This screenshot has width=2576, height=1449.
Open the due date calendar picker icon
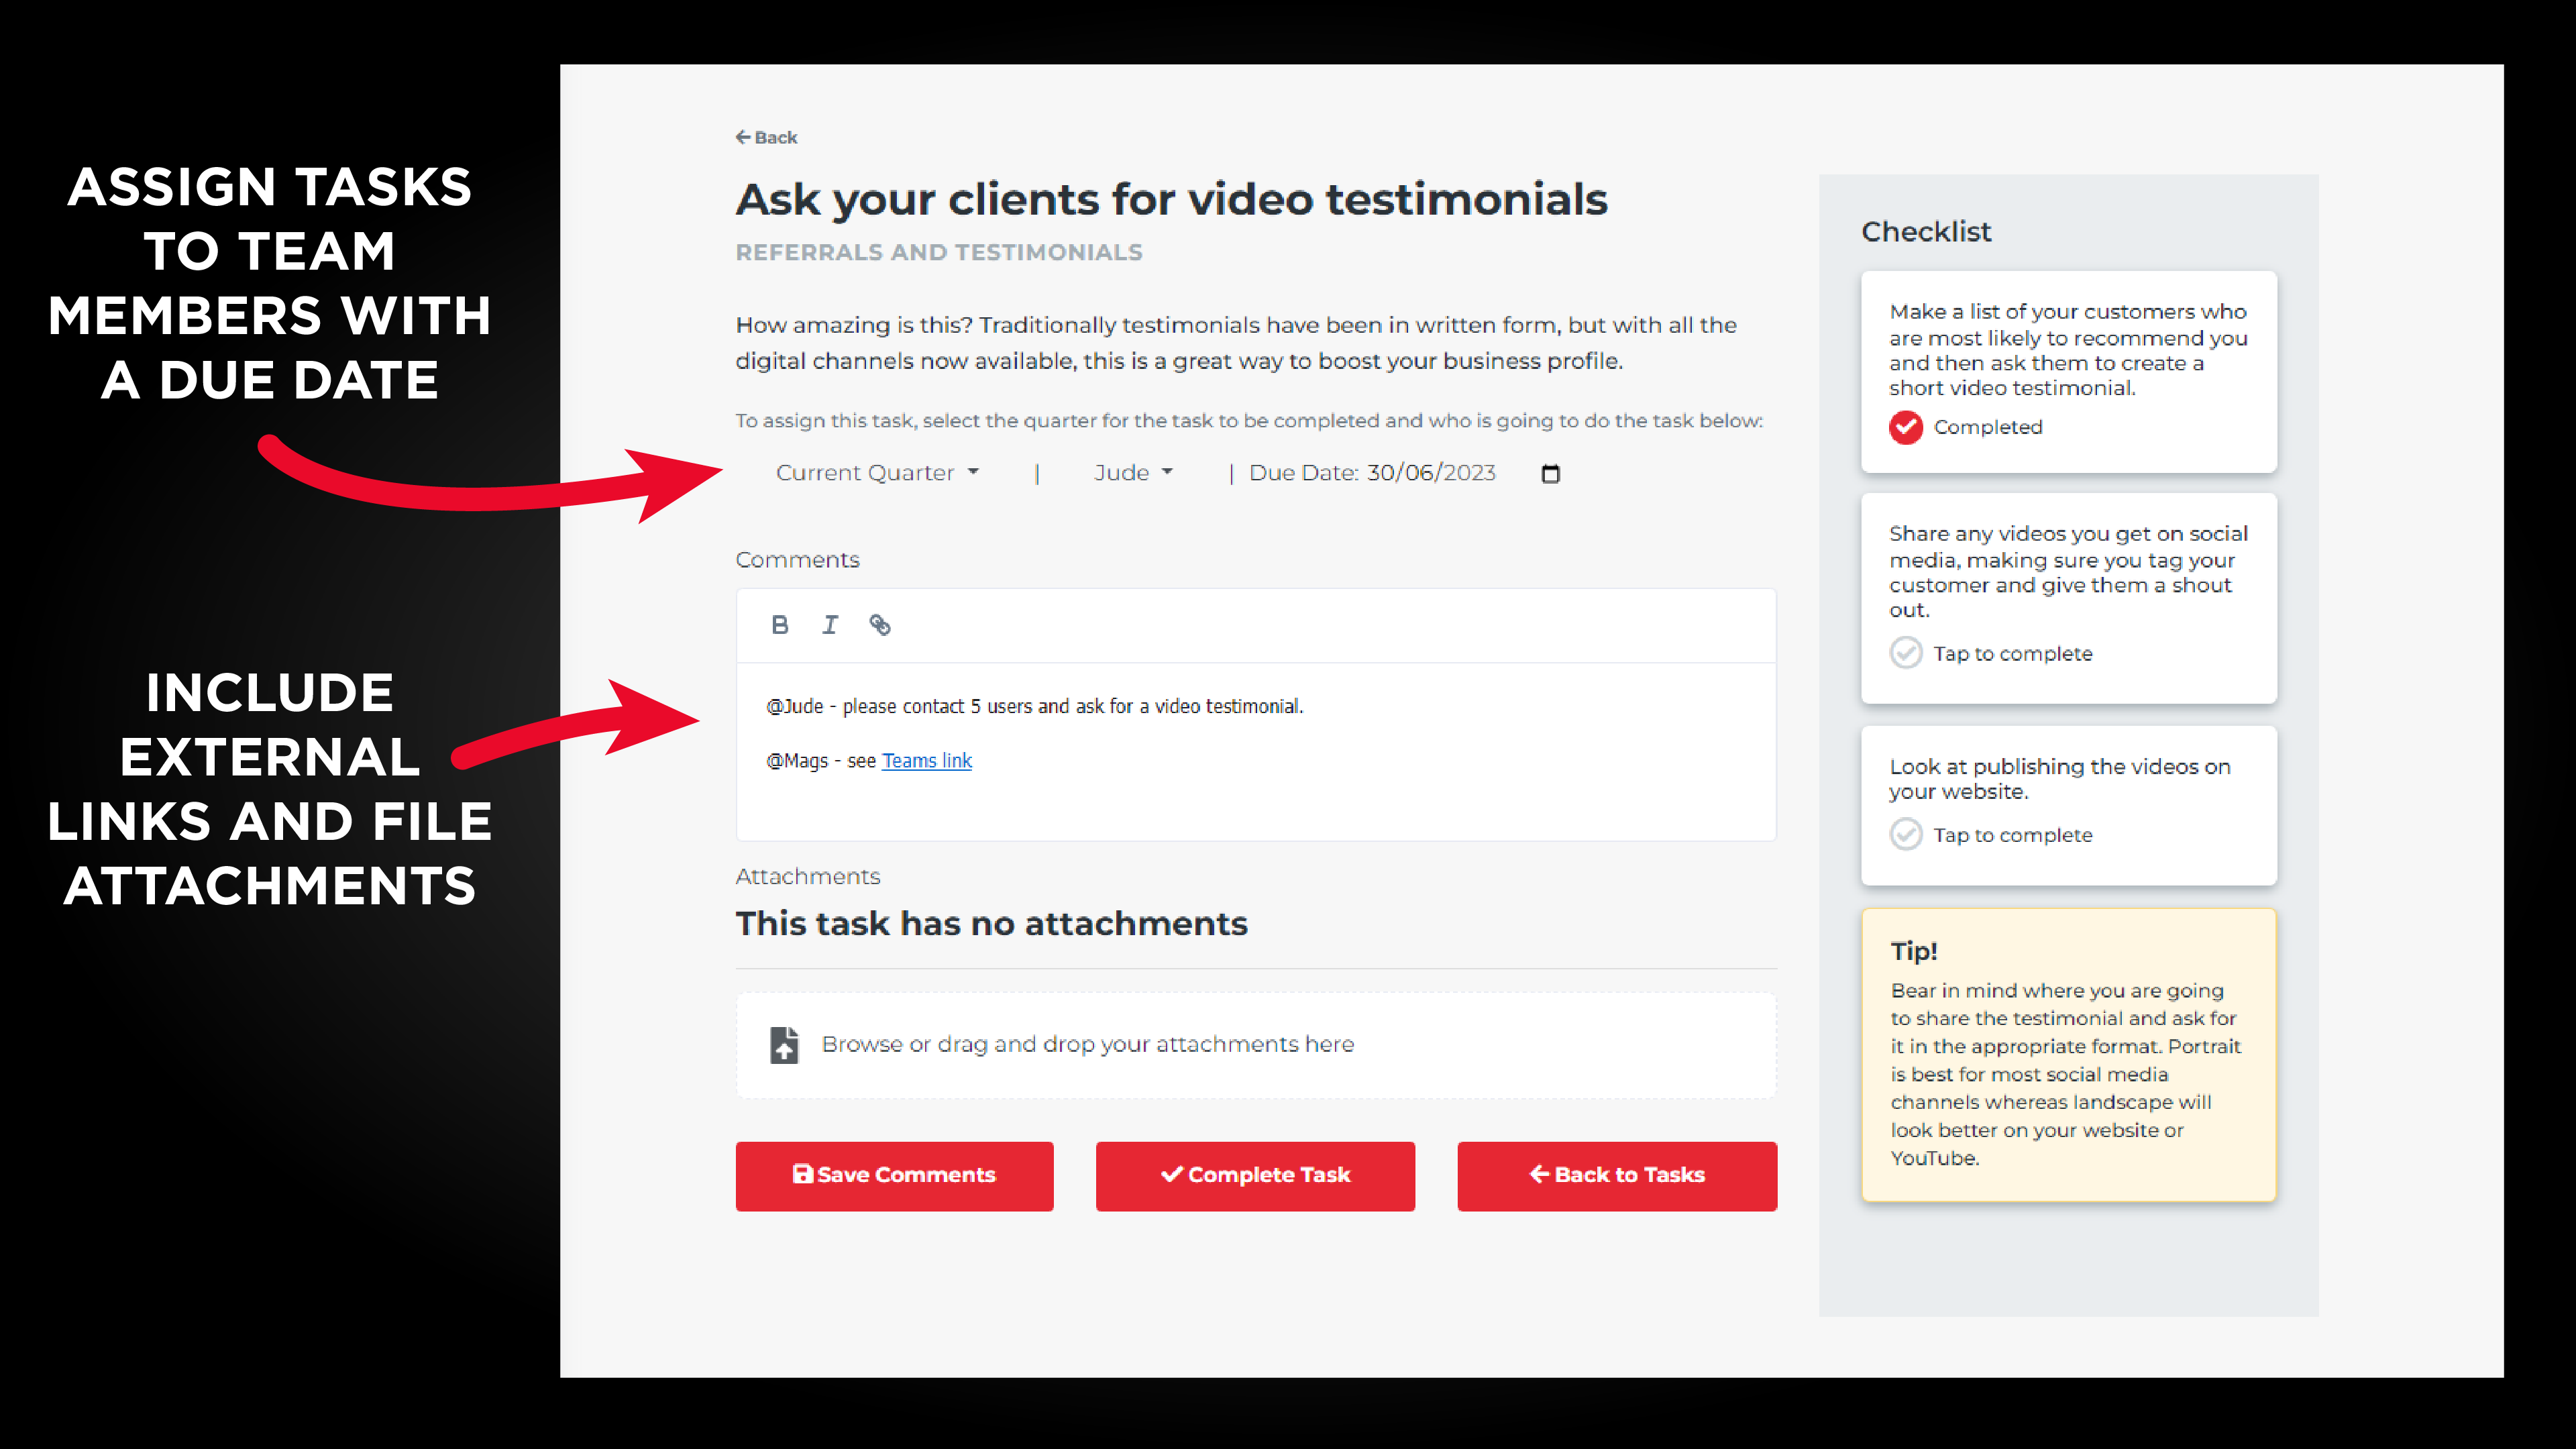coord(1551,473)
